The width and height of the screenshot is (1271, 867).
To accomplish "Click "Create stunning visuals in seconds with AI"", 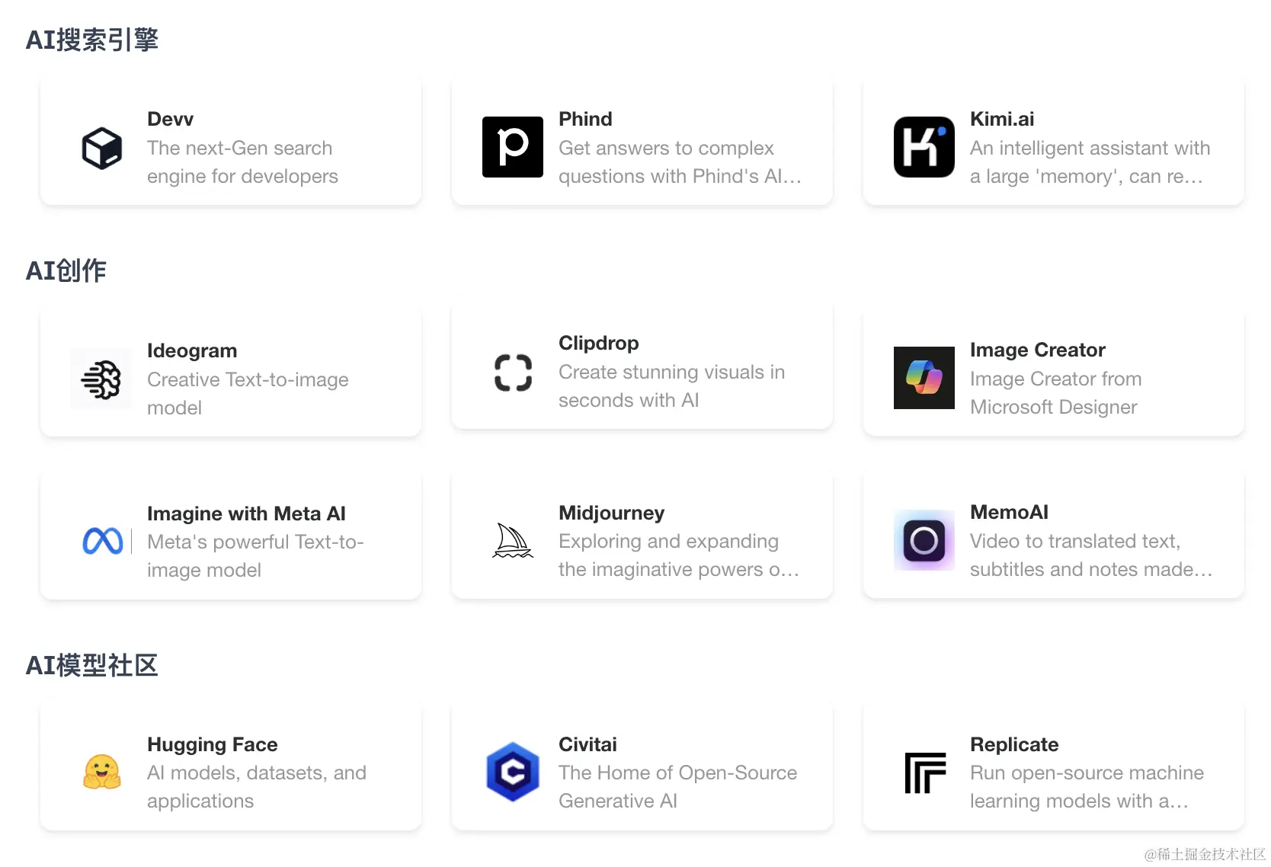I will coord(671,386).
